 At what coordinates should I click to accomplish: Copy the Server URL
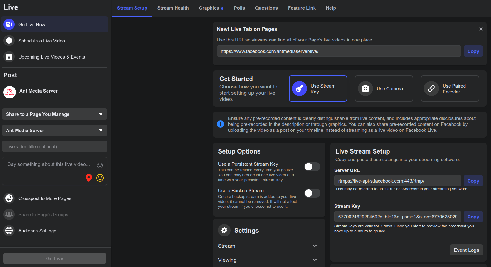473,181
